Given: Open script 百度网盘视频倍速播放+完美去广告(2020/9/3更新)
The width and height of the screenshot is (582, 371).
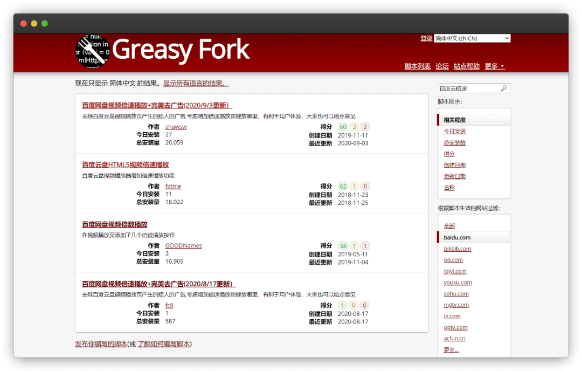Looking at the screenshot, I should coord(157,105).
